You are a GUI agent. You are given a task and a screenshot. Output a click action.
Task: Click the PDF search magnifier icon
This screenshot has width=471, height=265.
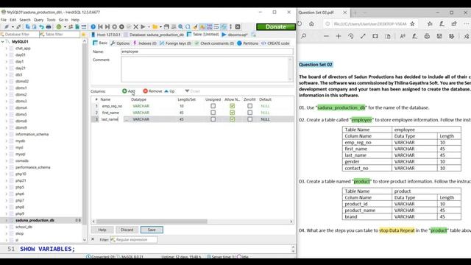[x=304, y=36]
